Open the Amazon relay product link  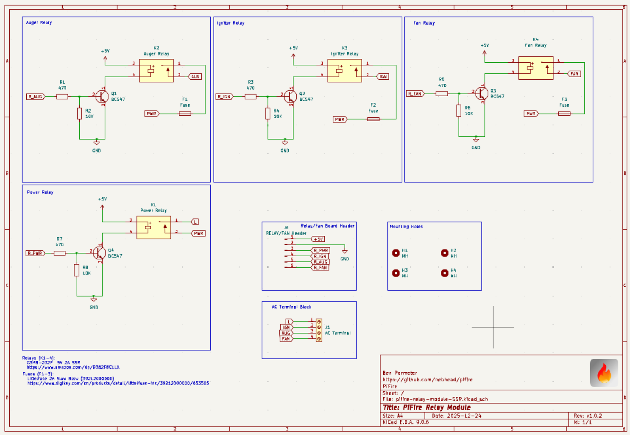tap(73, 367)
